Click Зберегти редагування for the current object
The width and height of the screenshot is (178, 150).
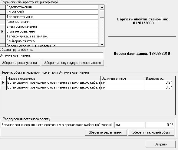pos(106,132)
